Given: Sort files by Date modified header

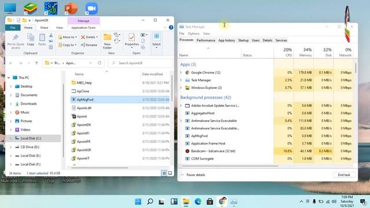Looking at the screenshot, I should [x=153, y=74].
